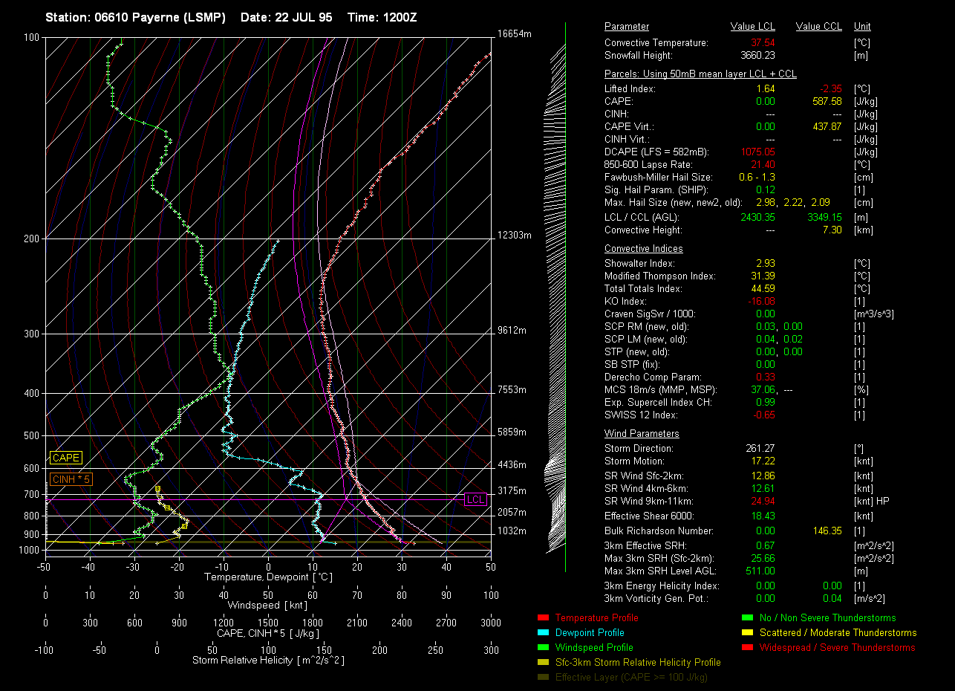955x691 pixels.
Task: Click the Convective Temperature value 37.54
Action: coord(763,43)
